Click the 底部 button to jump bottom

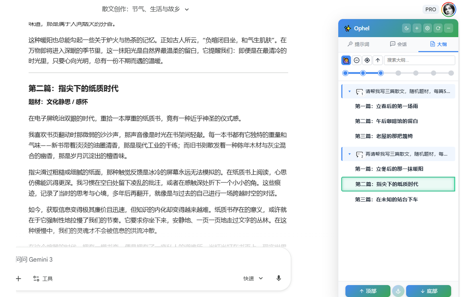428,291
